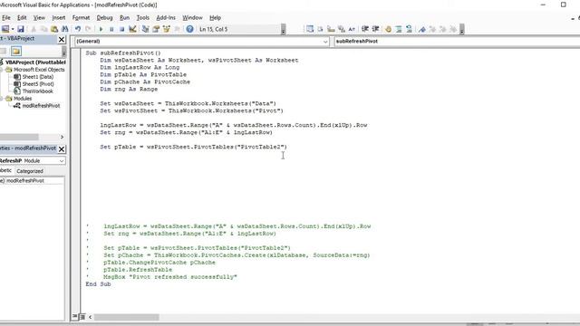Open the Insert menu

tap(58, 18)
